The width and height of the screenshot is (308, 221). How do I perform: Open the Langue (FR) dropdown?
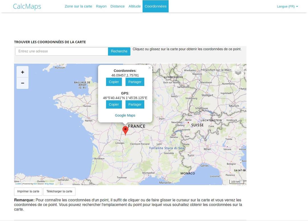coord(287,6)
